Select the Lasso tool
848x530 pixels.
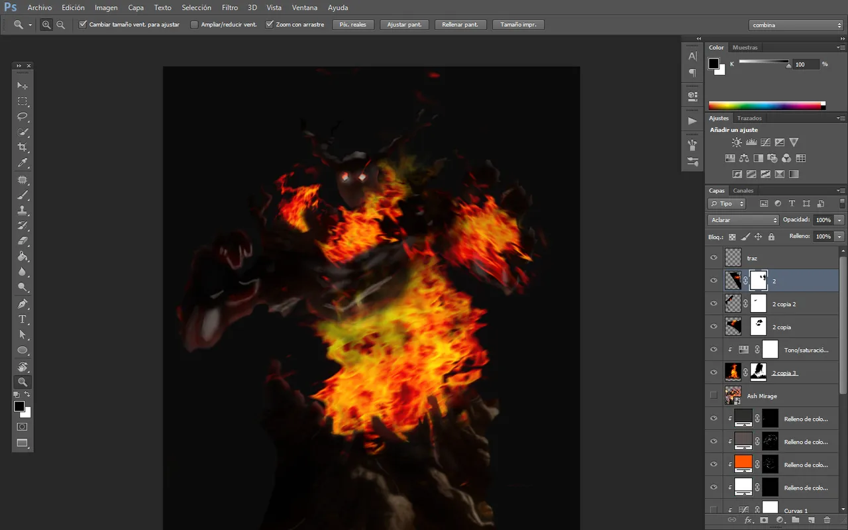[x=23, y=117]
